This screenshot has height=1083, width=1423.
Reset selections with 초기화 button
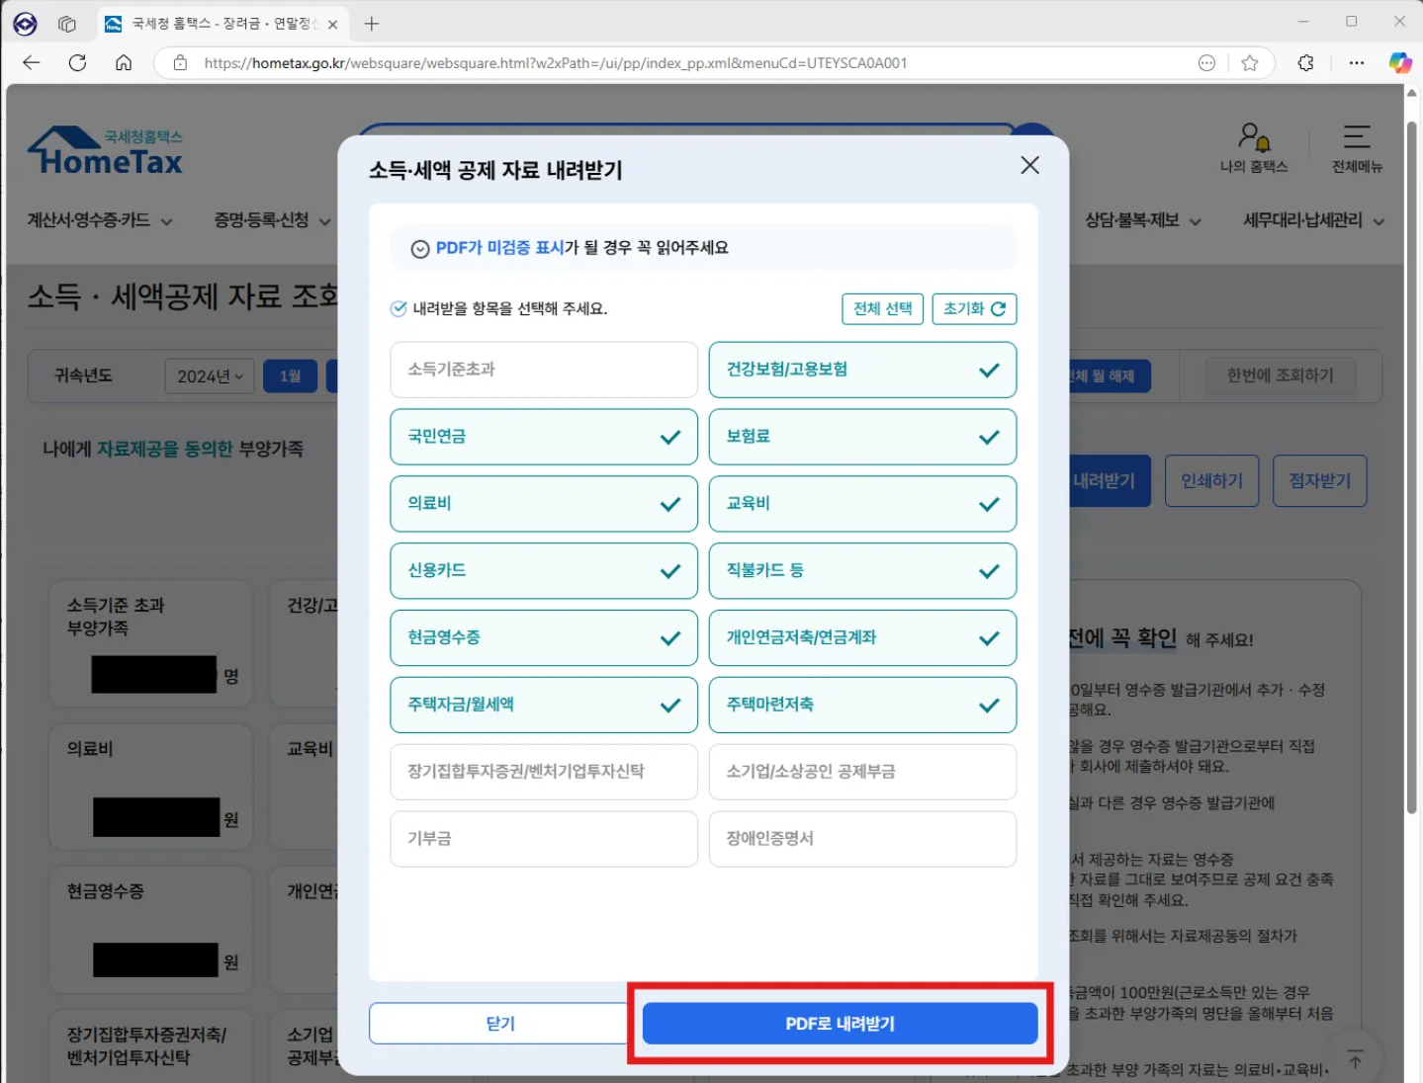(x=974, y=309)
